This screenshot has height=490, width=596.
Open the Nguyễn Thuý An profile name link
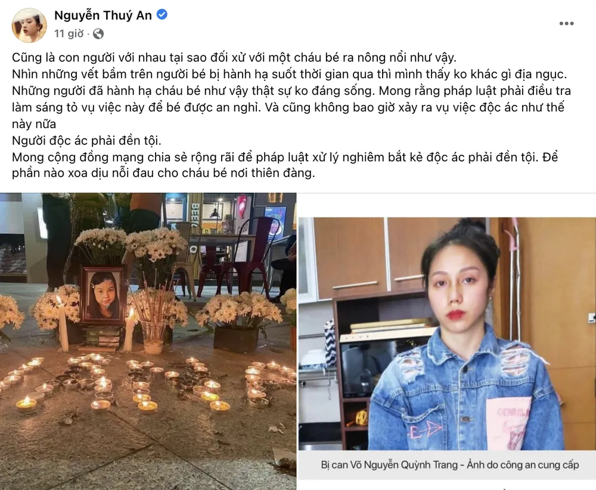pos(103,15)
